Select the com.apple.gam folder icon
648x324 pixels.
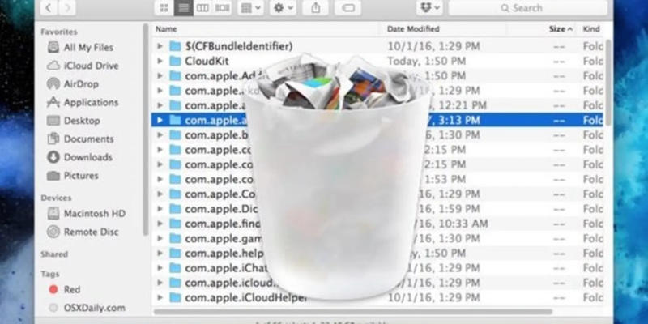coord(175,238)
